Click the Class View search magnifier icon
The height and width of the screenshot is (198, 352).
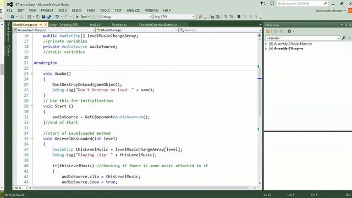point(344,38)
